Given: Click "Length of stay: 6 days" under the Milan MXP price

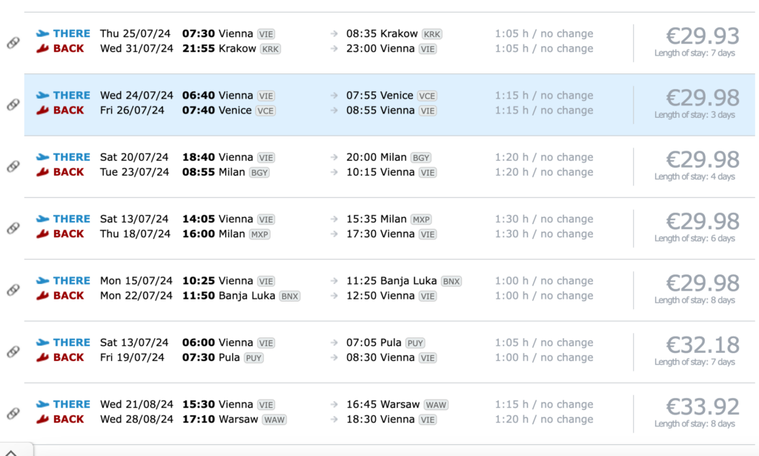Looking at the screenshot, I should (x=695, y=239).
